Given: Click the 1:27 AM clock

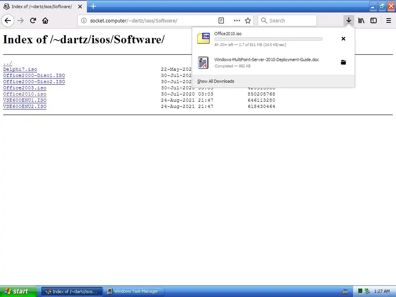Looking at the screenshot, I should click(x=382, y=292).
